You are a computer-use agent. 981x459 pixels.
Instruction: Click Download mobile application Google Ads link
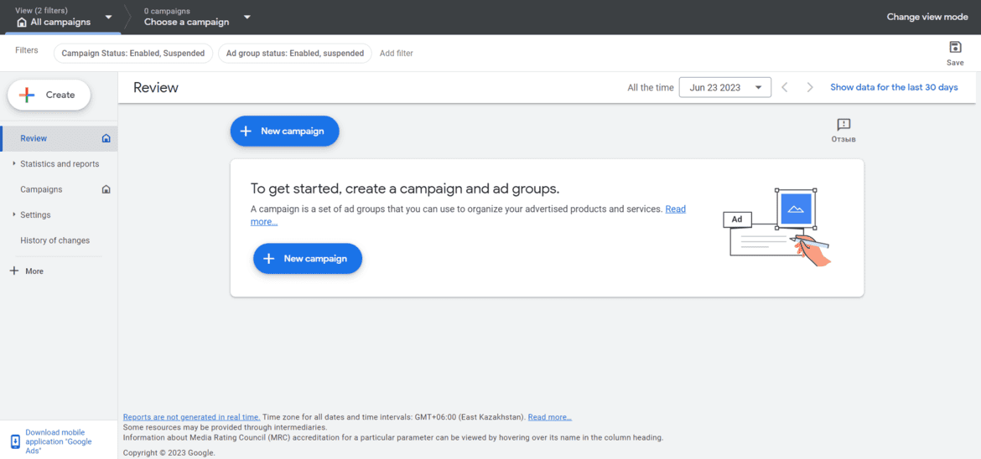tap(59, 441)
